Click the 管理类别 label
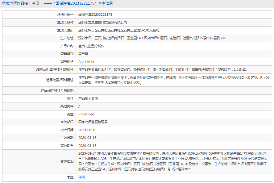The width and height of the screenshot is (274, 183). coord(67,54)
